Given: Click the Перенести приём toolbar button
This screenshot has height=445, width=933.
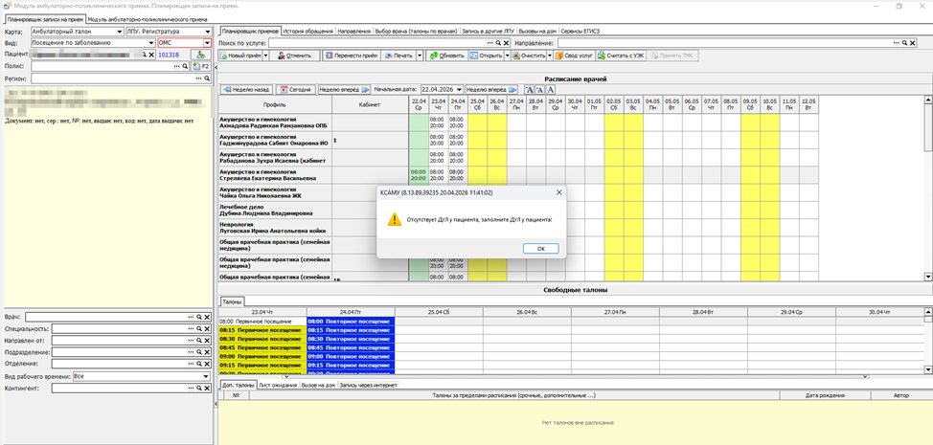Looking at the screenshot, I should [x=351, y=56].
